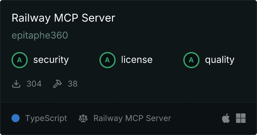This screenshot has width=257, height=135.
Task: Click the 304 downloads count
Action: (34, 84)
